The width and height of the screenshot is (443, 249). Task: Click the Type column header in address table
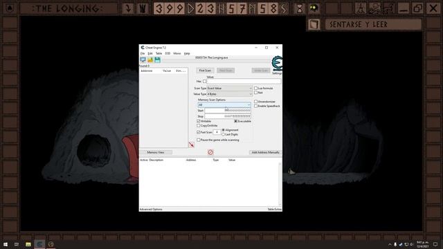click(216, 160)
